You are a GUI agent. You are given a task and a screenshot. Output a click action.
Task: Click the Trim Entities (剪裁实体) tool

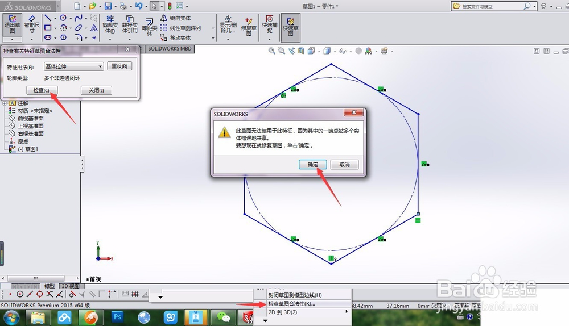coord(110,24)
